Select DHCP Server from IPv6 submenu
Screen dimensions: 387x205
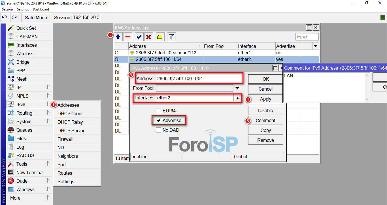tap(71, 131)
